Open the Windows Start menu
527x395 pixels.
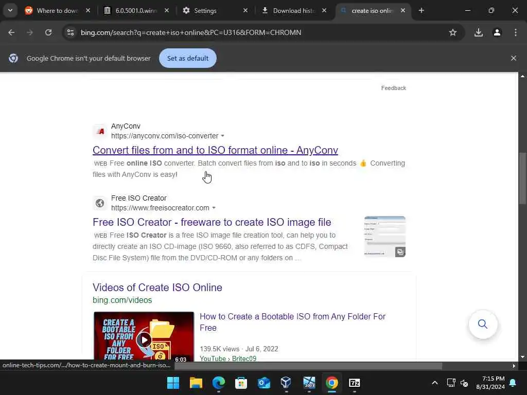coord(173,383)
